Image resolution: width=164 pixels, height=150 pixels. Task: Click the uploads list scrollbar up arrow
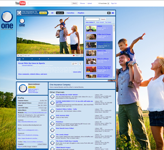pos(114,25)
